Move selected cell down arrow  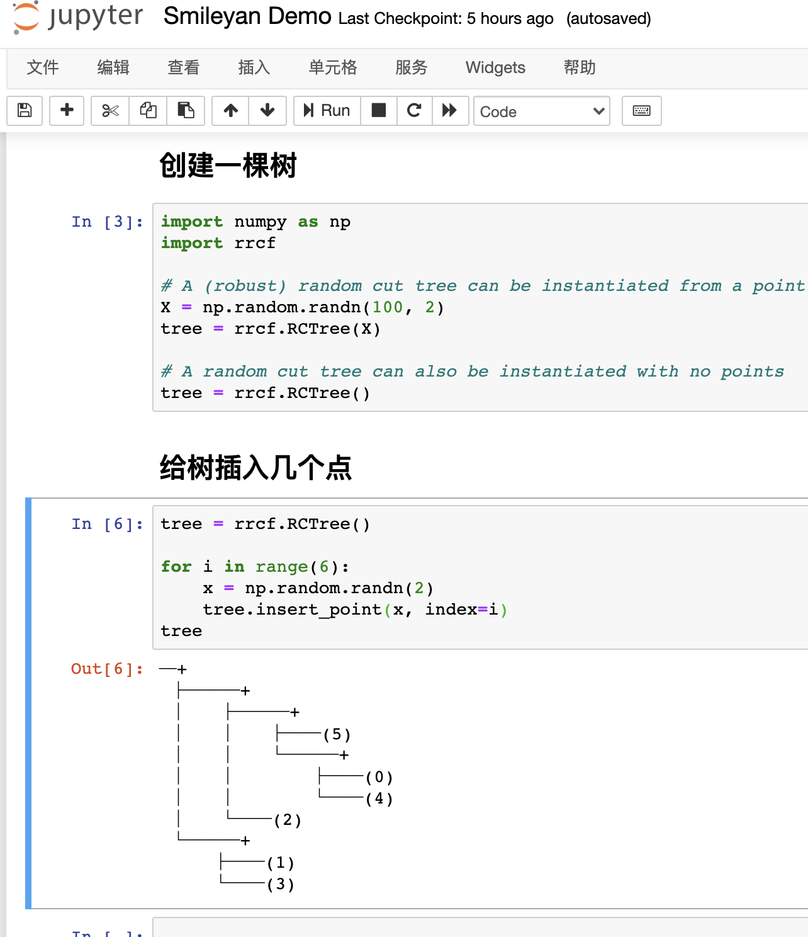267,111
